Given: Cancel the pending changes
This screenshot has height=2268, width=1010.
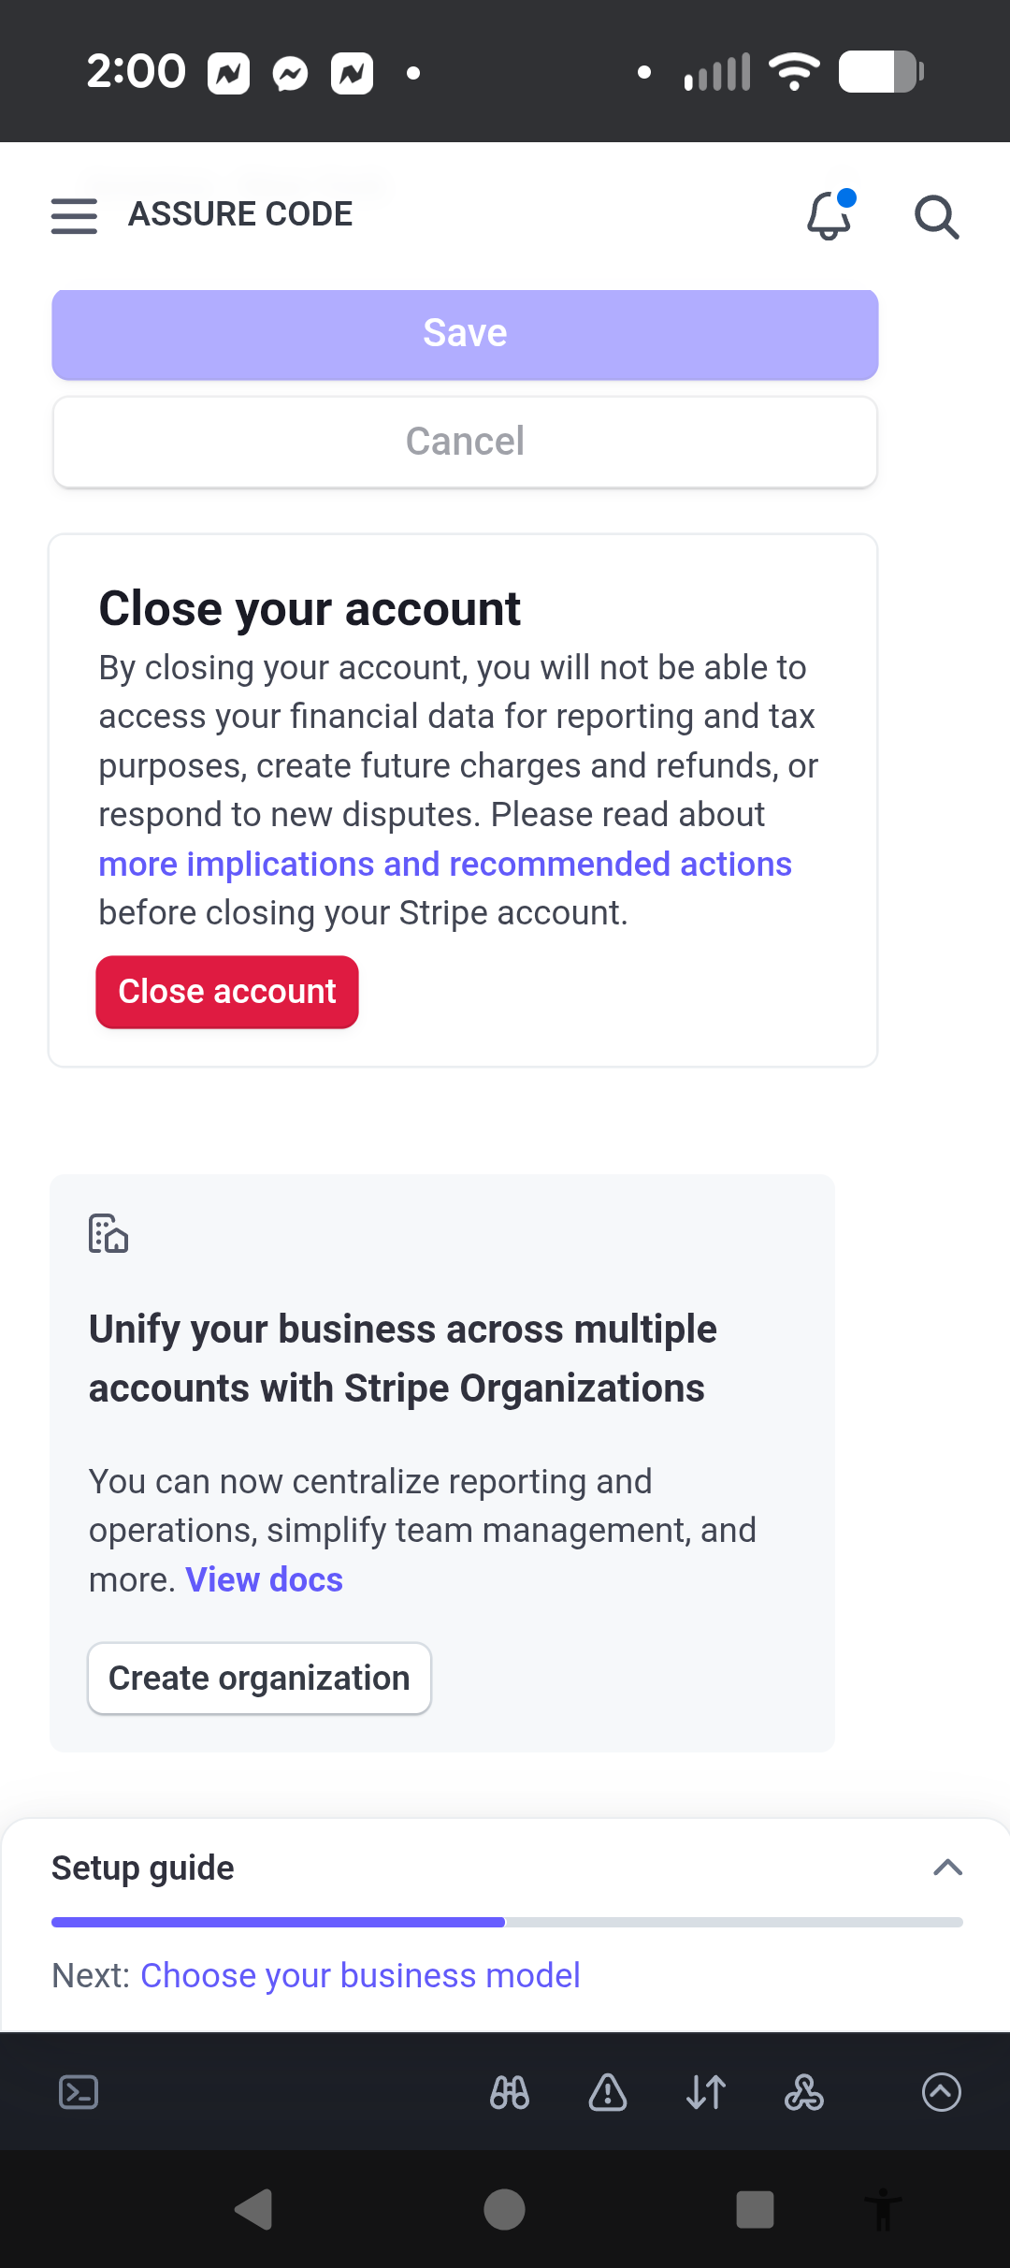Looking at the screenshot, I should [x=465, y=442].
